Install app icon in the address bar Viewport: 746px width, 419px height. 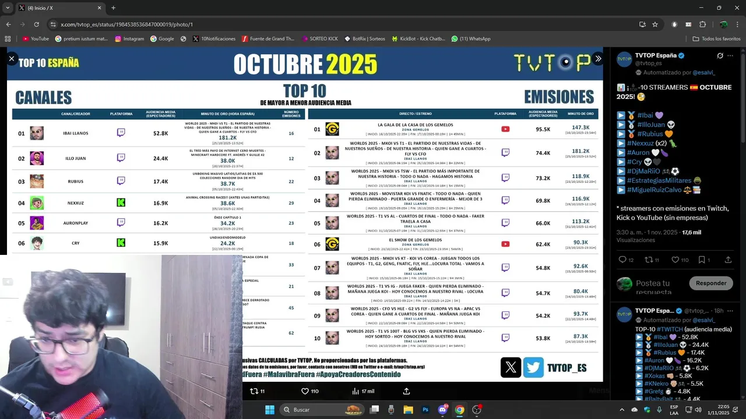coord(642,24)
